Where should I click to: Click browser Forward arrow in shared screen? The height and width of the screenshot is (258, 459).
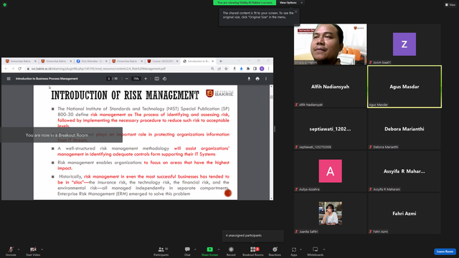[x=13, y=69]
